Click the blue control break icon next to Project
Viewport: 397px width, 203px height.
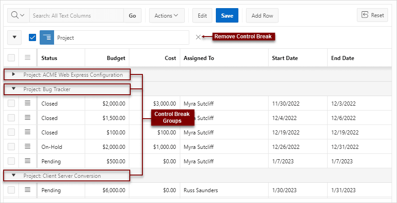47,37
